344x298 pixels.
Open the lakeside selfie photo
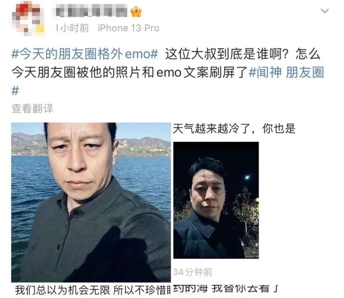click(91, 202)
